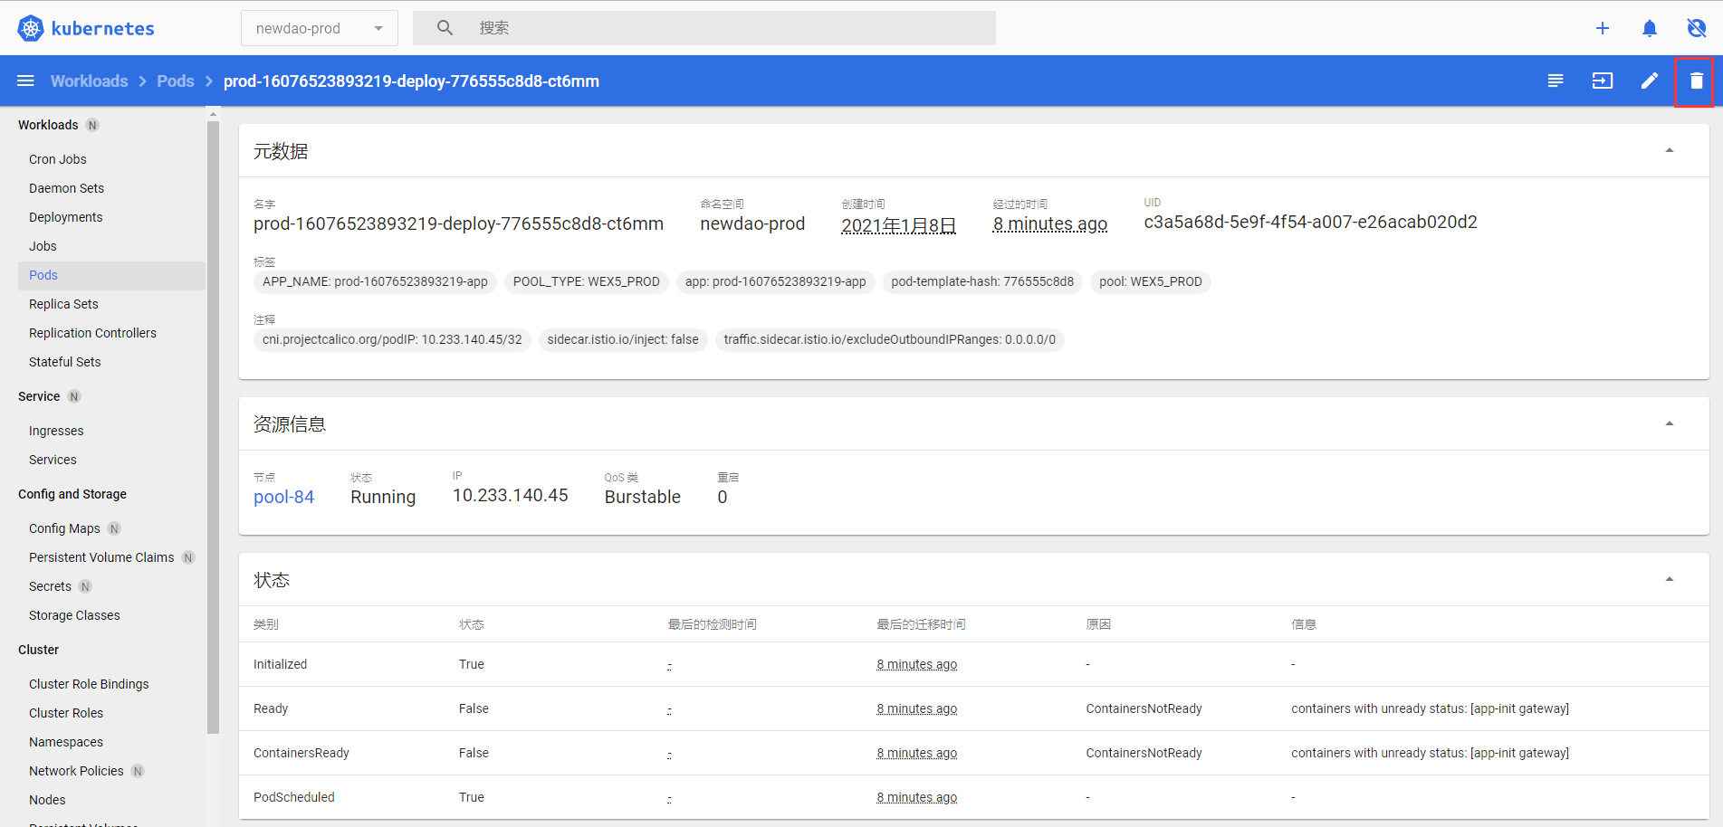Collapse the 状态 conditions card
The height and width of the screenshot is (827, 1723).
tap(1670, 579)
